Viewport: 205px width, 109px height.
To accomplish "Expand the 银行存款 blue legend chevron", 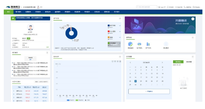I will [x=120, y=26].
